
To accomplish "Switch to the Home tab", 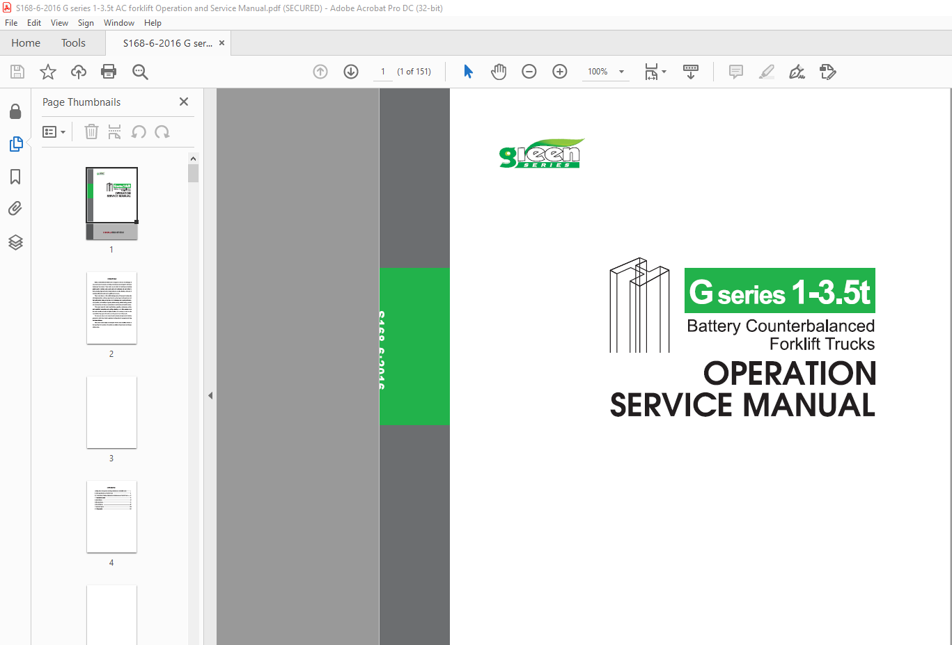I will (x=26, y=43).
